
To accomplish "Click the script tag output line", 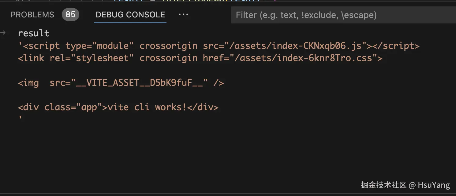I will coord(219,46).
